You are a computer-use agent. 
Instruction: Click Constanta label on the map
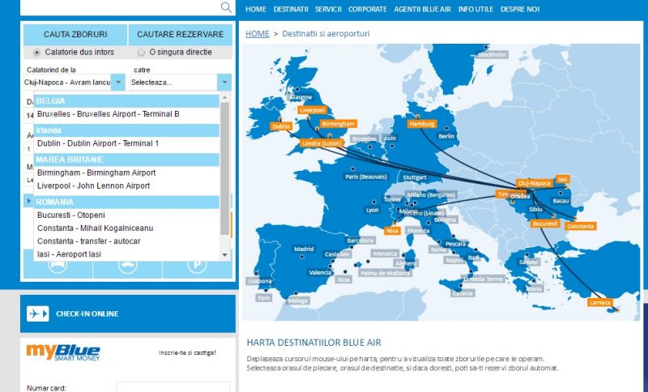coord(581,226)
